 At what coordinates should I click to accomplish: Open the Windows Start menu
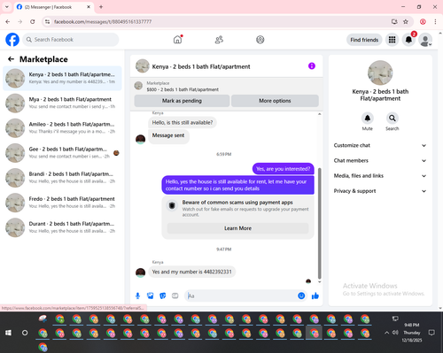pos(9,333)
